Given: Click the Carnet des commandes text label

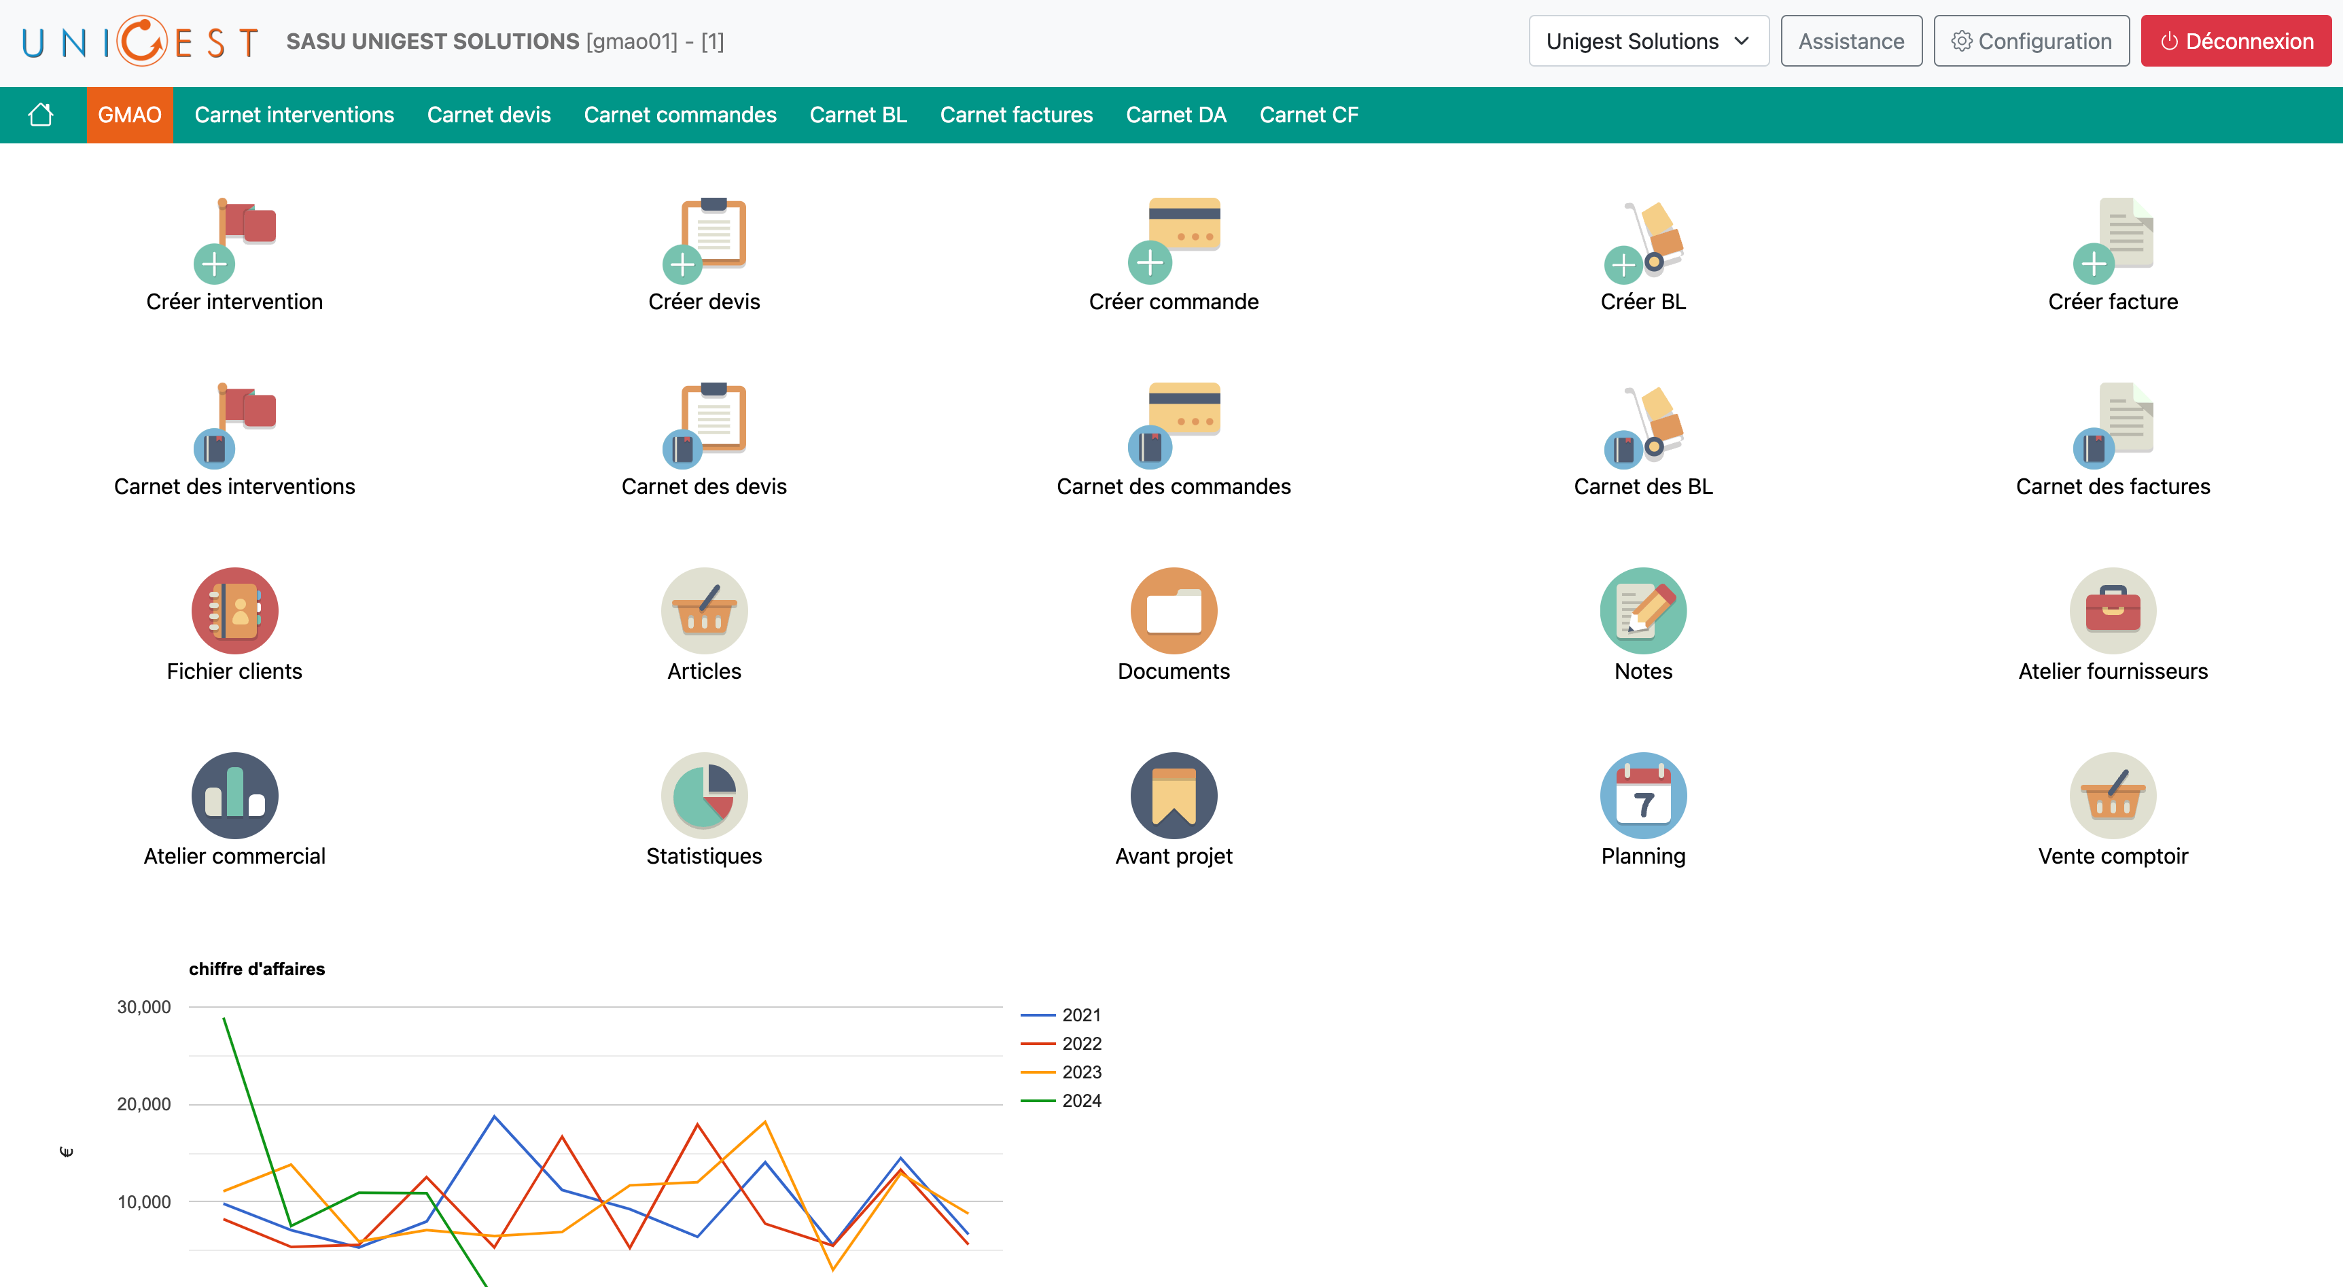Looking at the screenshot, I should 1174,486.
